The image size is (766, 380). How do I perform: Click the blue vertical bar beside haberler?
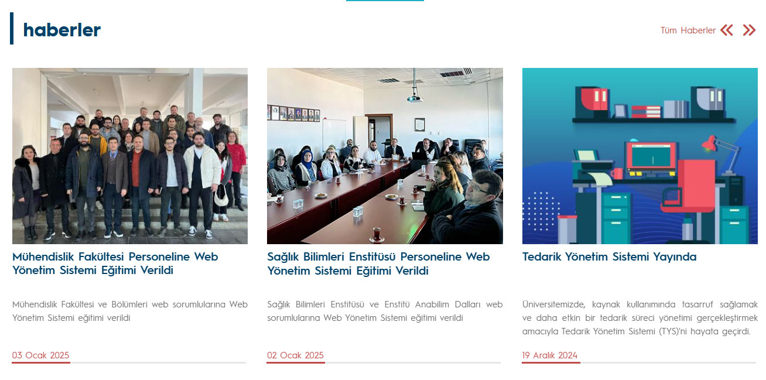[x=12, y=29]
